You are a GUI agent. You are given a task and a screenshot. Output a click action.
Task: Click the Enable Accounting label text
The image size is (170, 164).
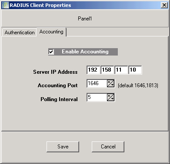[85, 52]
